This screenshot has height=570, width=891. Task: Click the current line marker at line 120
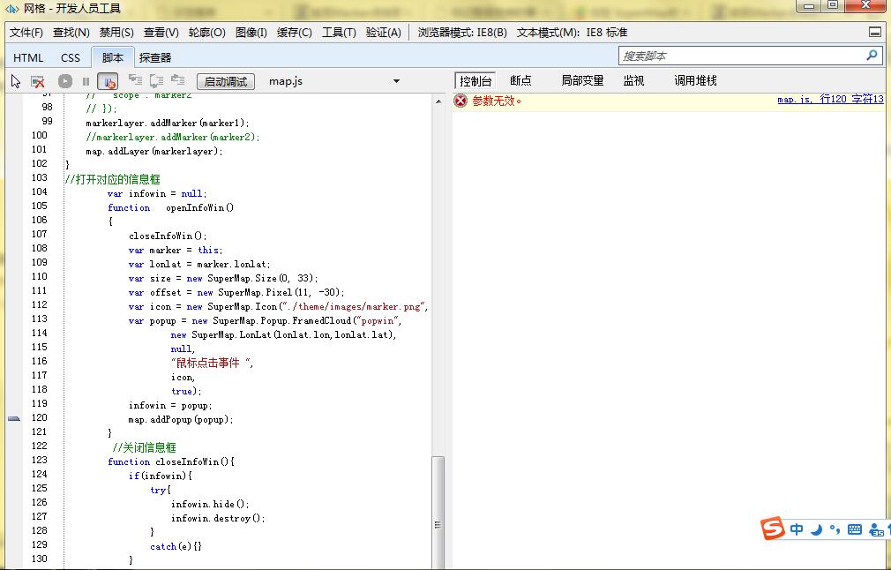(x=14, y=418)
